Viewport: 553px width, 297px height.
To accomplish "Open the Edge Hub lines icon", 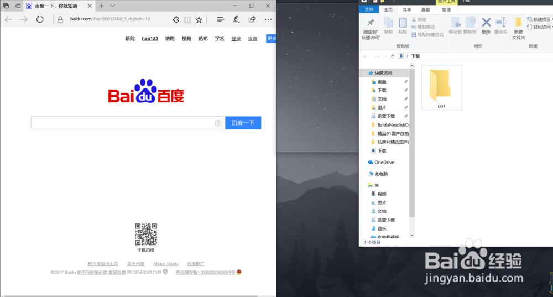I will 221,19.
